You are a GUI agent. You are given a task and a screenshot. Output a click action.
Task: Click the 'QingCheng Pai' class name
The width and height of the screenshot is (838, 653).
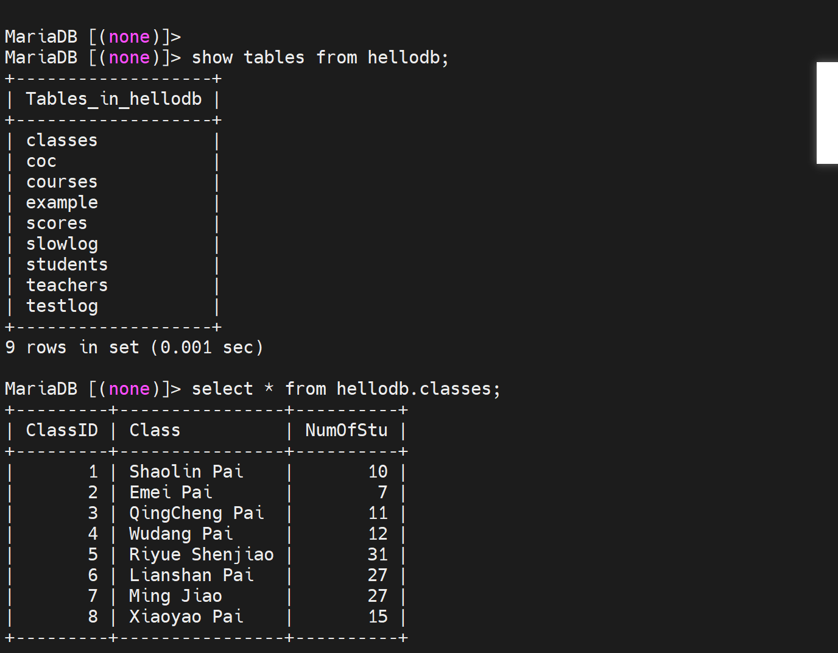(196, 514)
